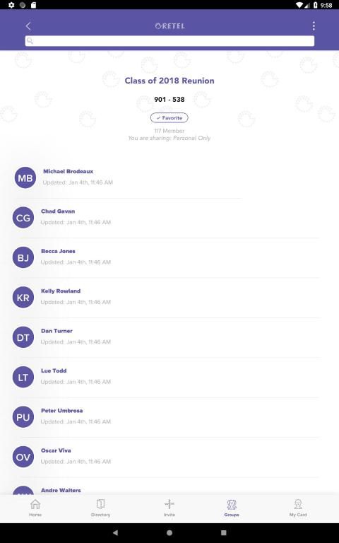Tap the OV avatar for Oscar Viva

[x=23, y=457]
